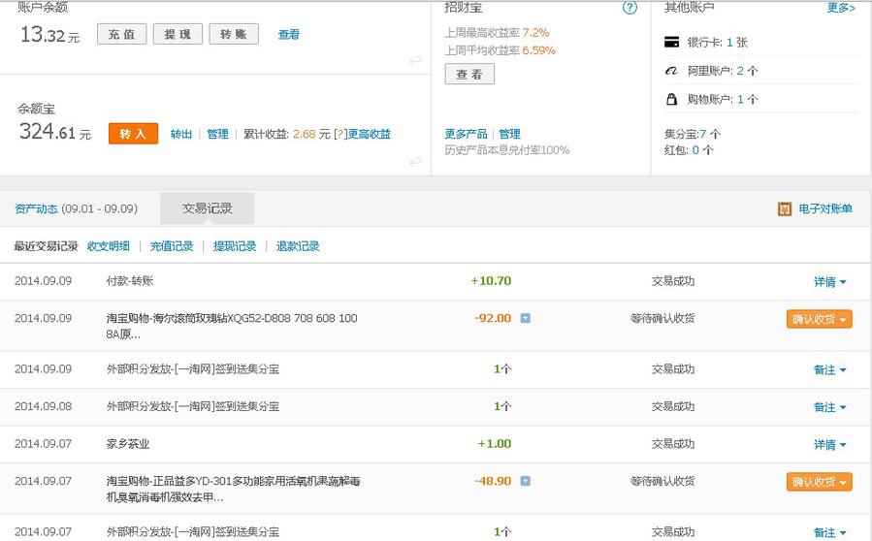Select the 交易记录 tab
This screenshot has height=541, width=872.
click(x=208, y=208)
